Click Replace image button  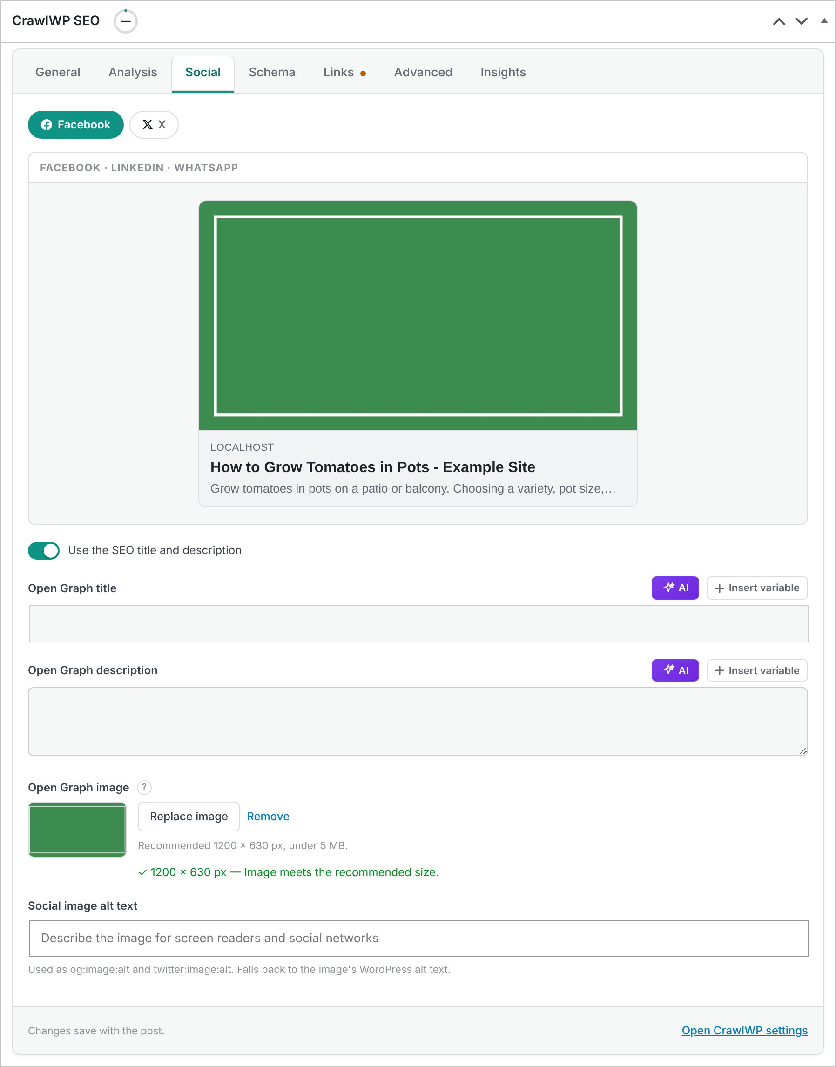point(189,817)
